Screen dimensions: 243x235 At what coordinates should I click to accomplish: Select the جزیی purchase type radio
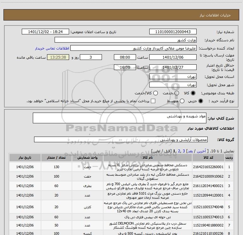(201, 101)
